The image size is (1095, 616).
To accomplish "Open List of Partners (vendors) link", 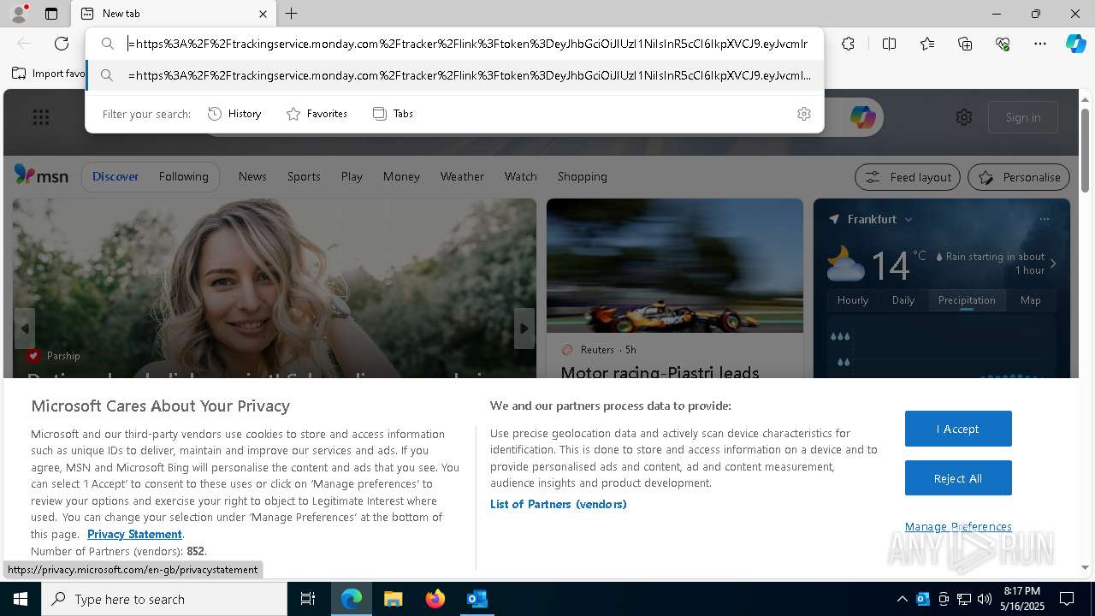I will coord(559,504).
